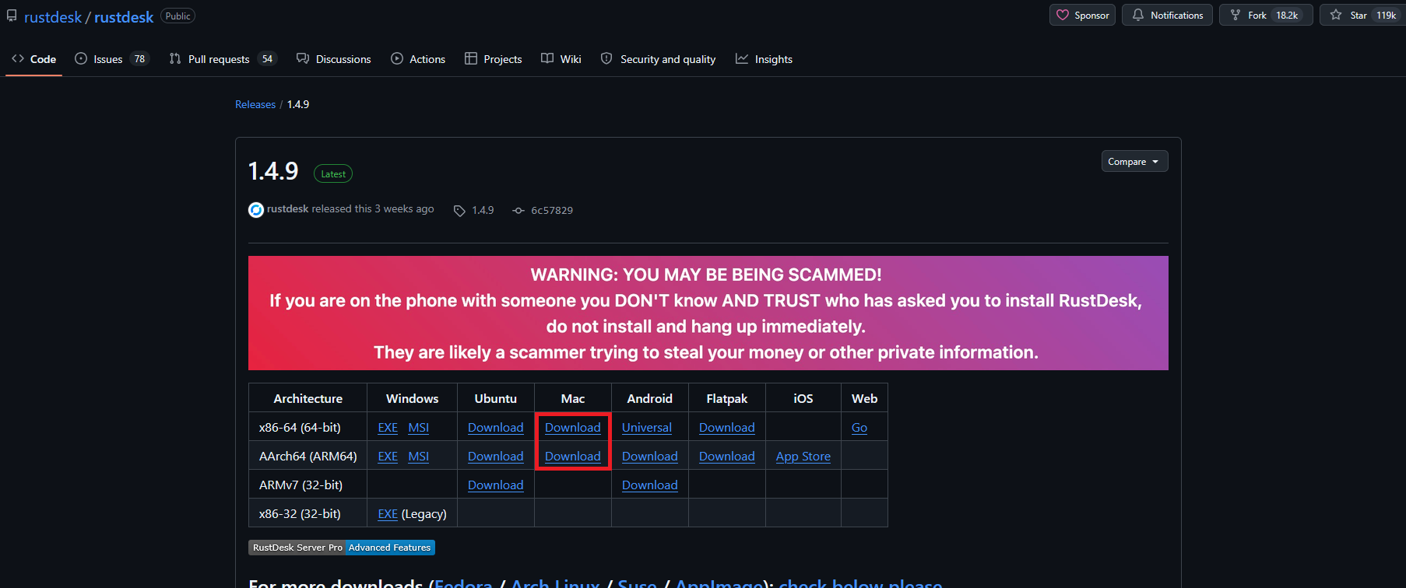The height and width of the screenshot is (588, 1406).
Task: Click the AArch64 (ARM64) row label
Action: pos(308,457)
